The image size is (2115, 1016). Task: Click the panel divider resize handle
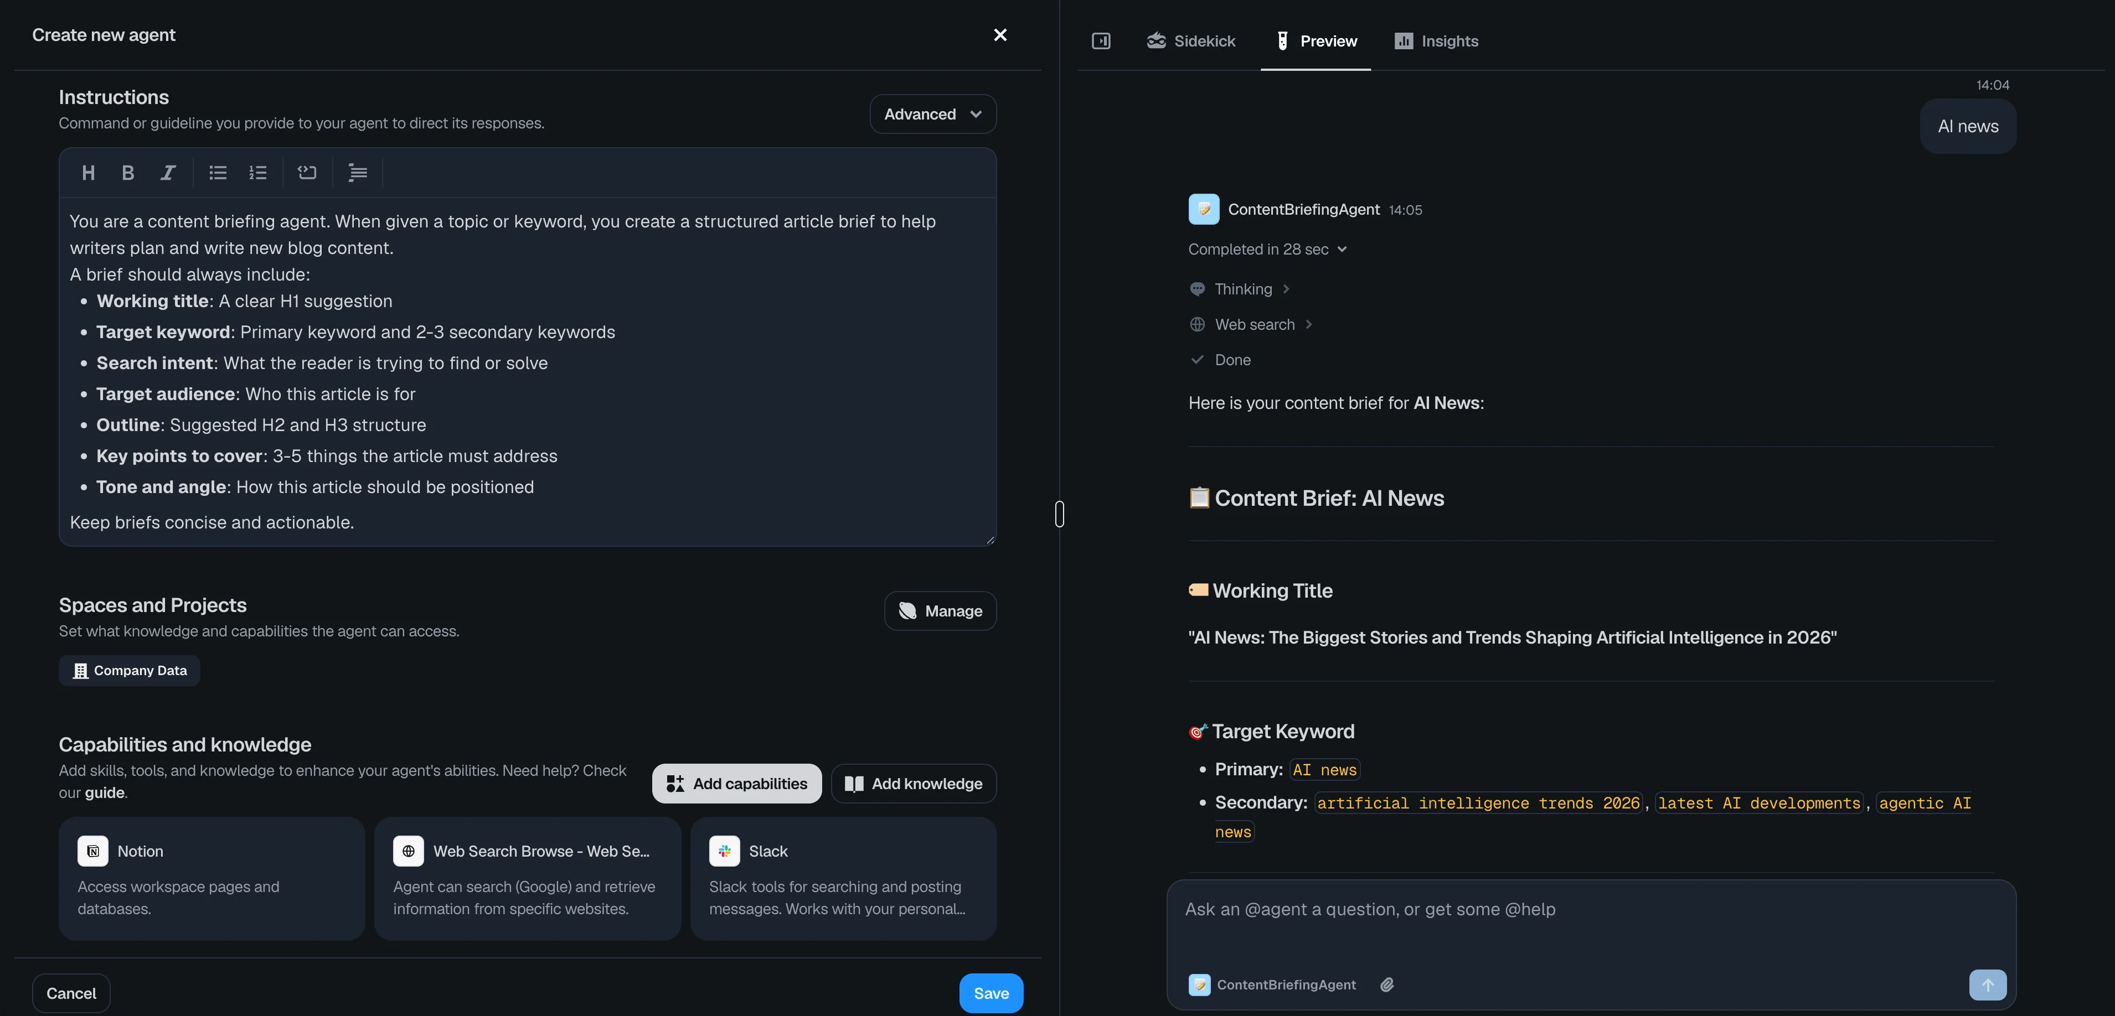point(1059,514)
